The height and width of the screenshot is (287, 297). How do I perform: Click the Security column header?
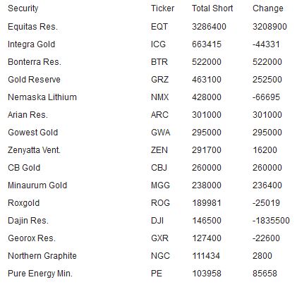tap(23, 8)
